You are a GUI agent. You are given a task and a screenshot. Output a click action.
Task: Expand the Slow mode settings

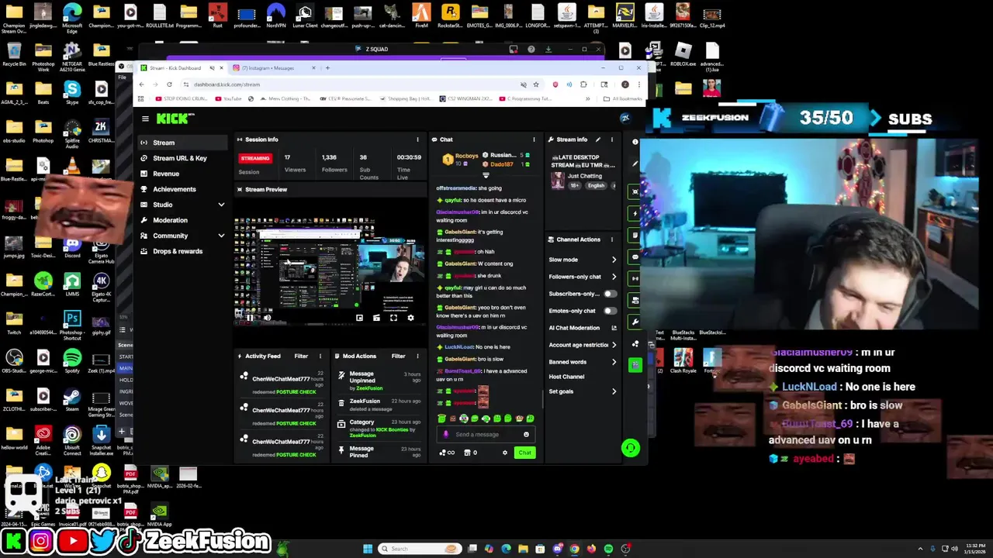pyautogui.click(x=614, y=260)
